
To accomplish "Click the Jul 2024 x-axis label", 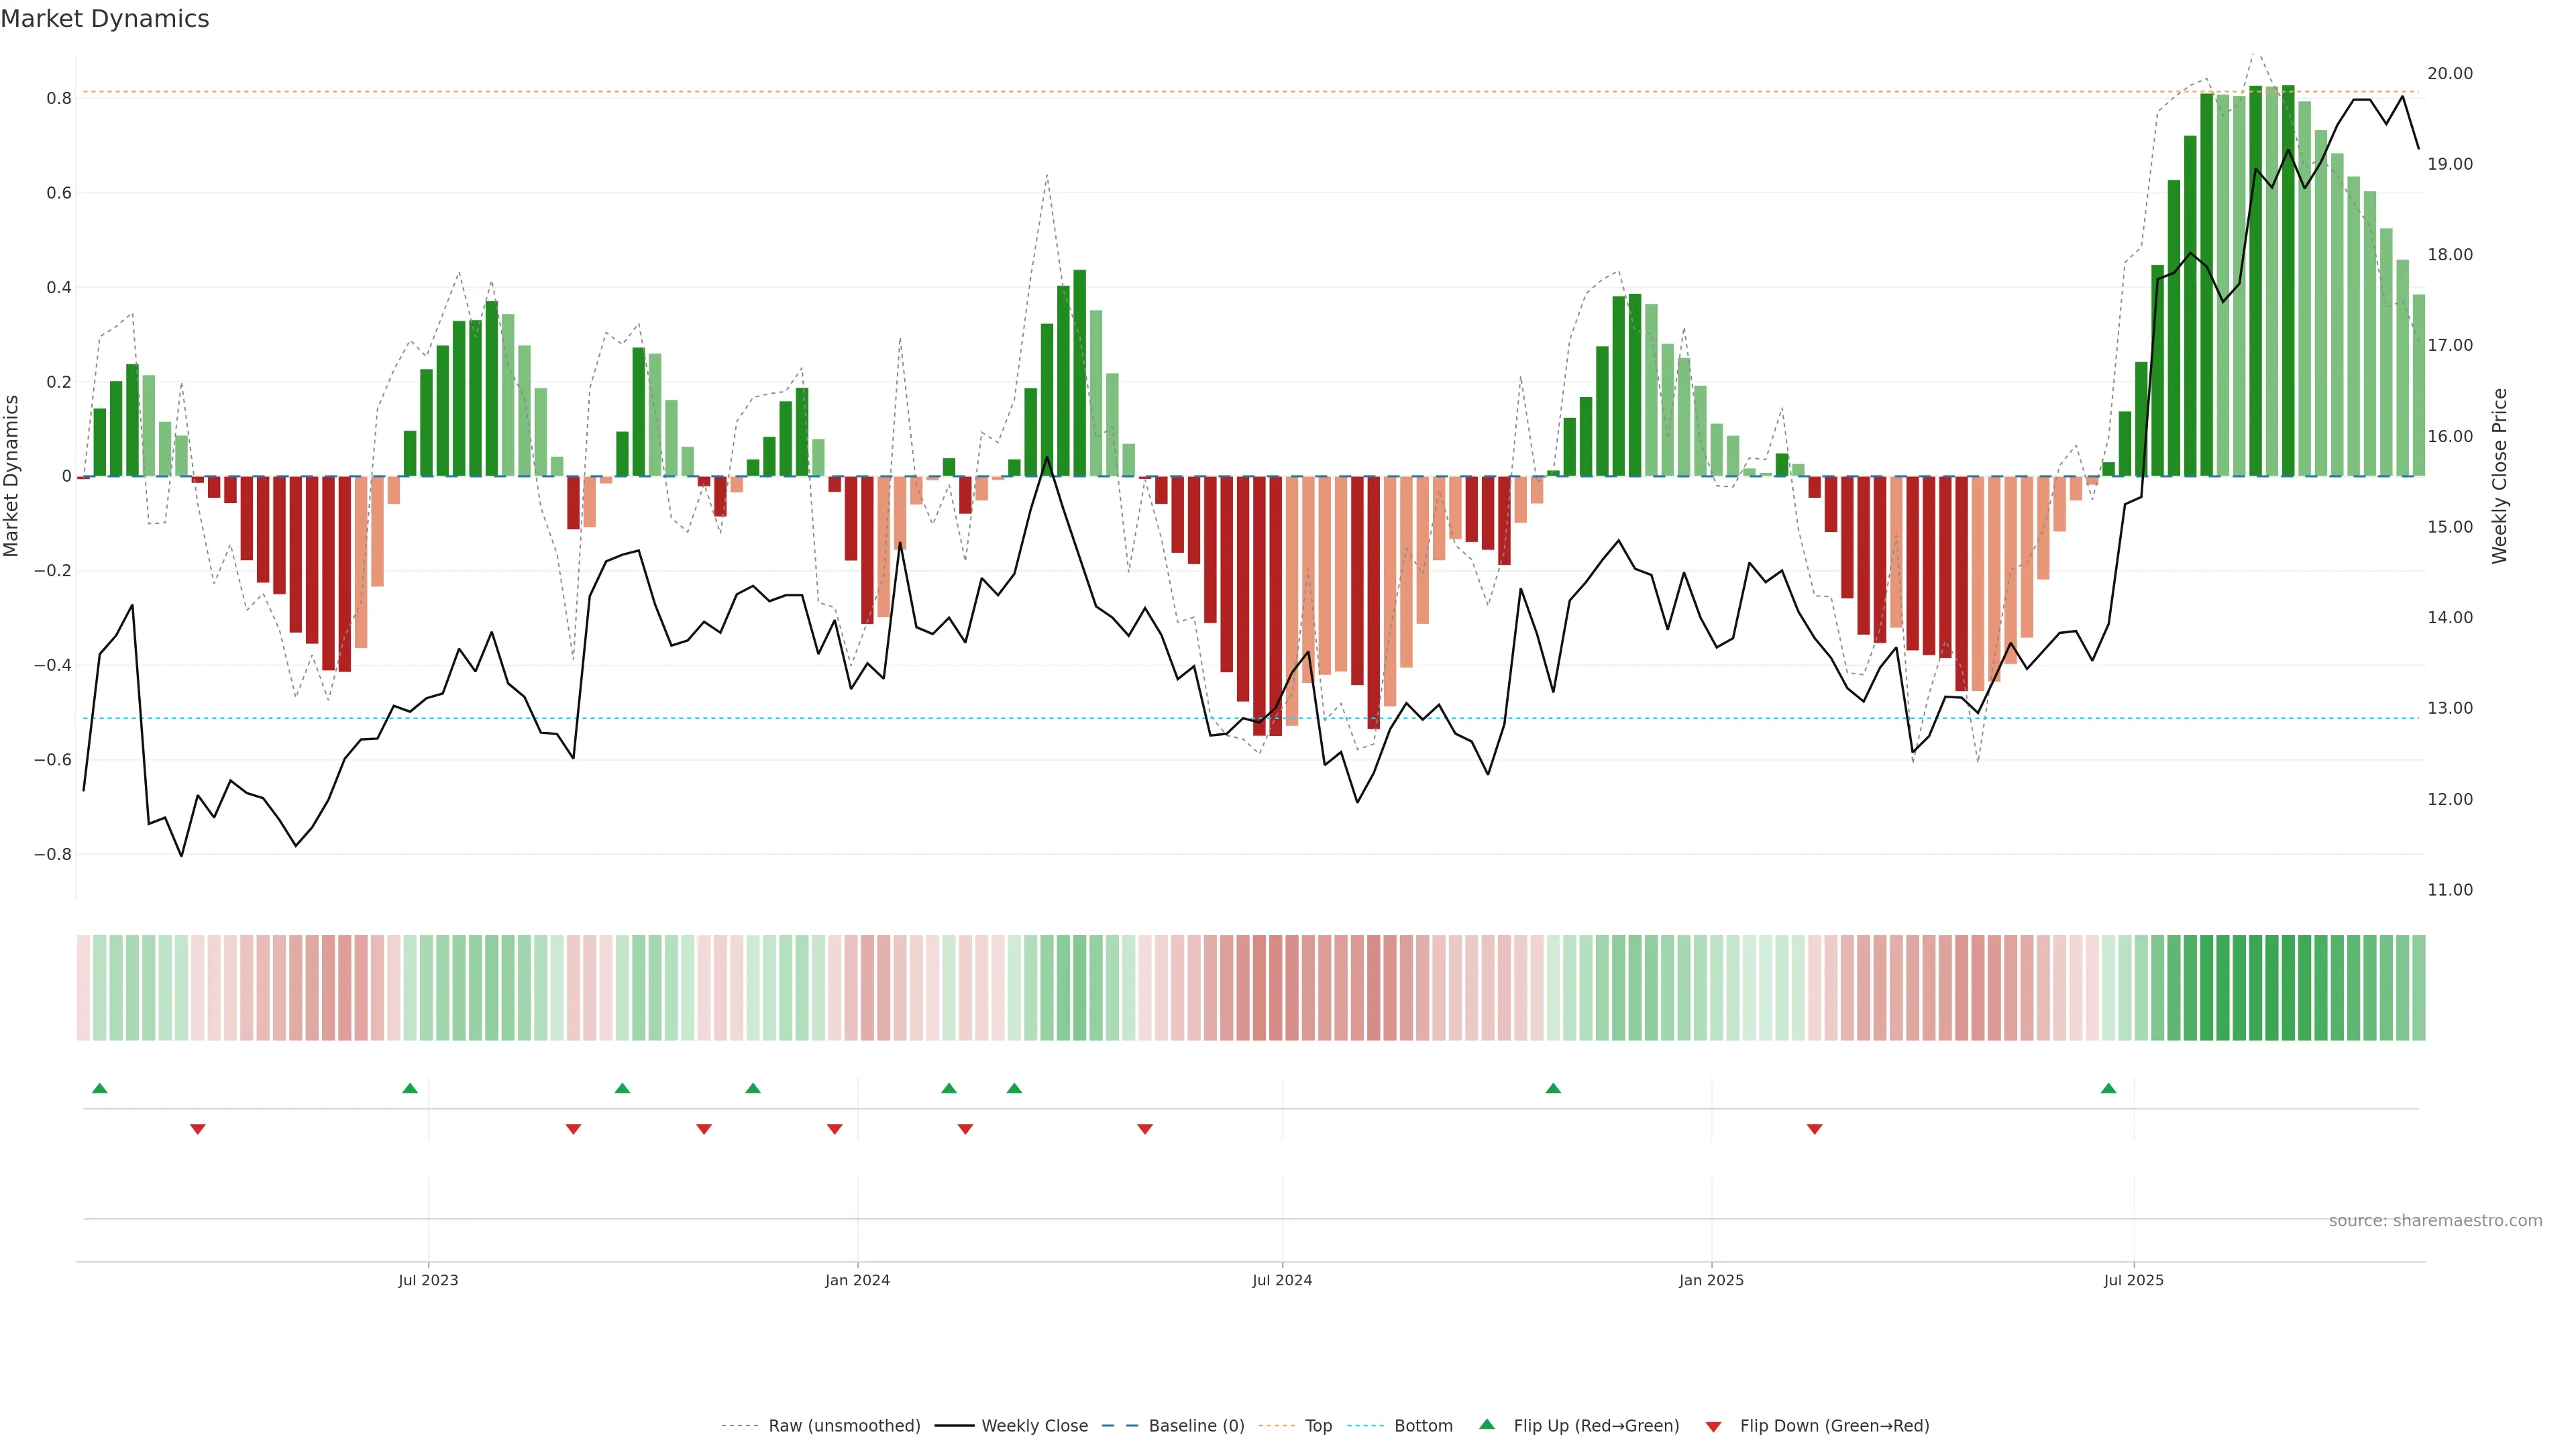I will pos(1282,1280).
